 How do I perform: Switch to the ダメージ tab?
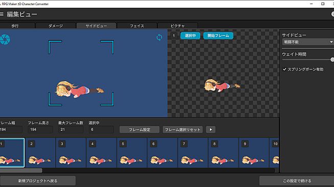56,26
